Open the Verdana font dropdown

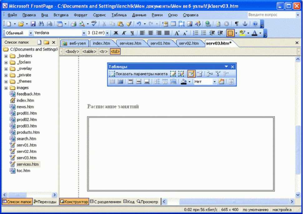click(84, 33)
